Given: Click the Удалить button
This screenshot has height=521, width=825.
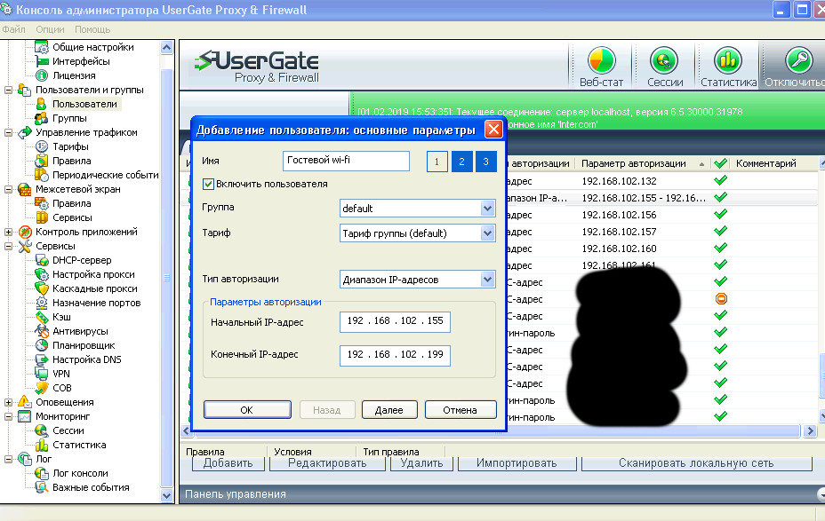Looking at the screenshot, I should click(x=421, y=463).
